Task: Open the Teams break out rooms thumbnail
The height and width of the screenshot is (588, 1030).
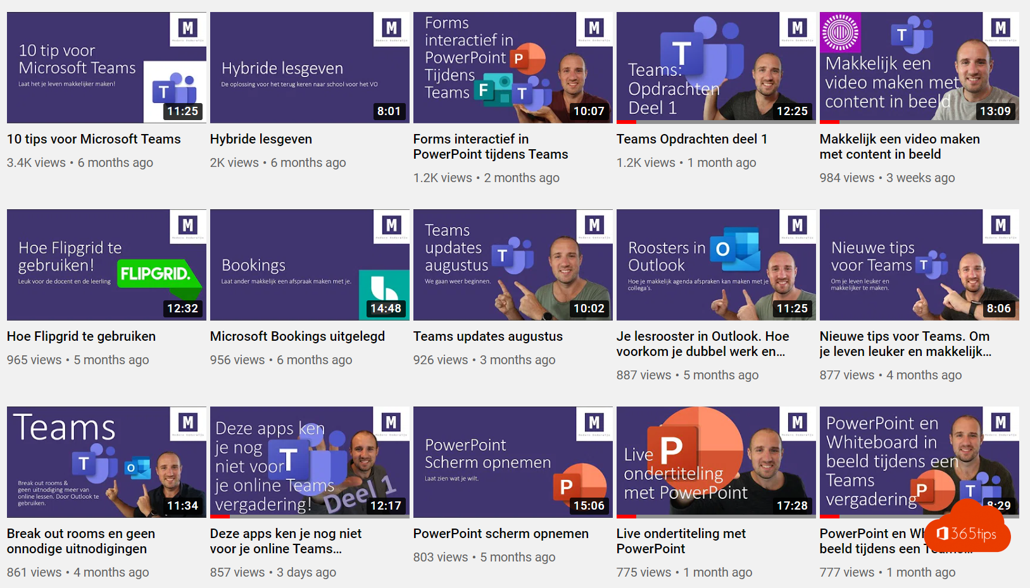Action: pos(106,462)
